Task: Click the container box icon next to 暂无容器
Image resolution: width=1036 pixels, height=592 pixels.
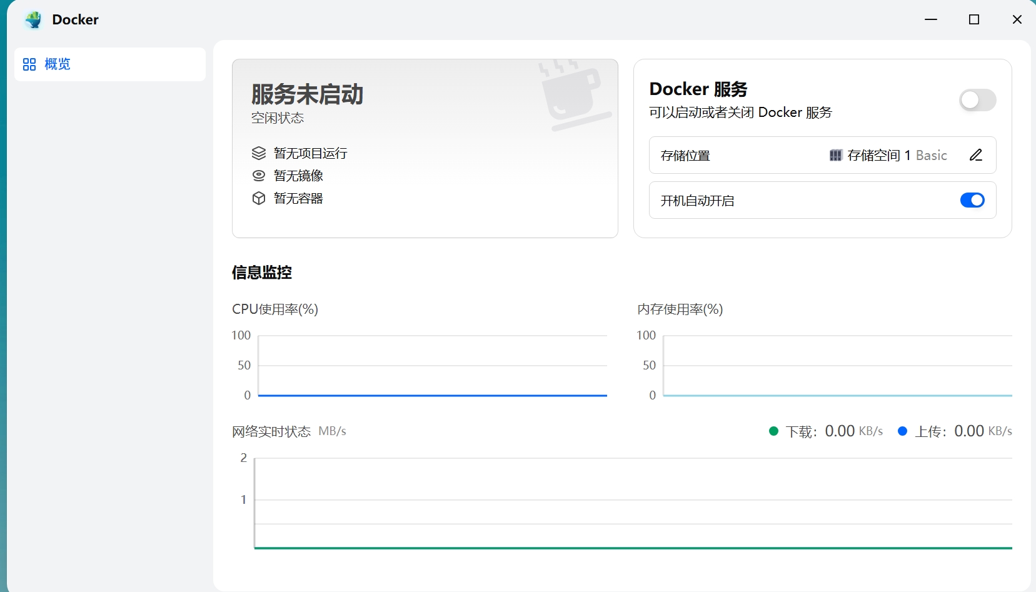Action: click(259, 198)
